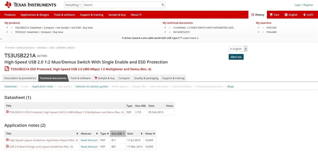Switch to Support & training product tab
Screen dimensions: 318x155
click(173, 78)
